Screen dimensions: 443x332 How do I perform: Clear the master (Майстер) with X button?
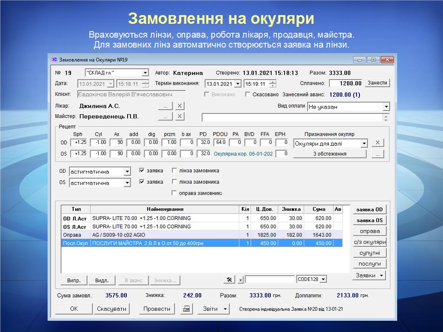coord(180,116)
